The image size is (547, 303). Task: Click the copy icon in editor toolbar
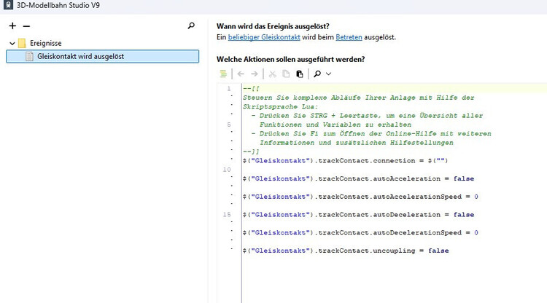[x=286, y=74]
